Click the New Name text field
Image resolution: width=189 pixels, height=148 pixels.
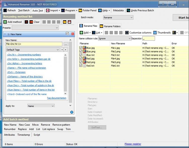[x=34, y=44]
